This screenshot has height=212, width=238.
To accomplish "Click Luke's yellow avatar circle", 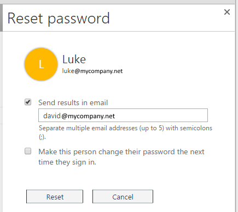I will click(x=41, y=64).
